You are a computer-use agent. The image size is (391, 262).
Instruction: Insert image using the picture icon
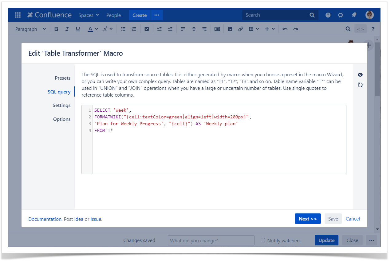pyautogui.click(x=230, y=29)
